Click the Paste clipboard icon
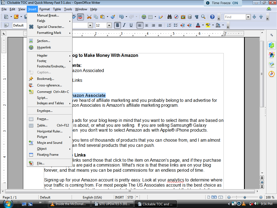The image size is (277, 208). (x=103, y=17)
